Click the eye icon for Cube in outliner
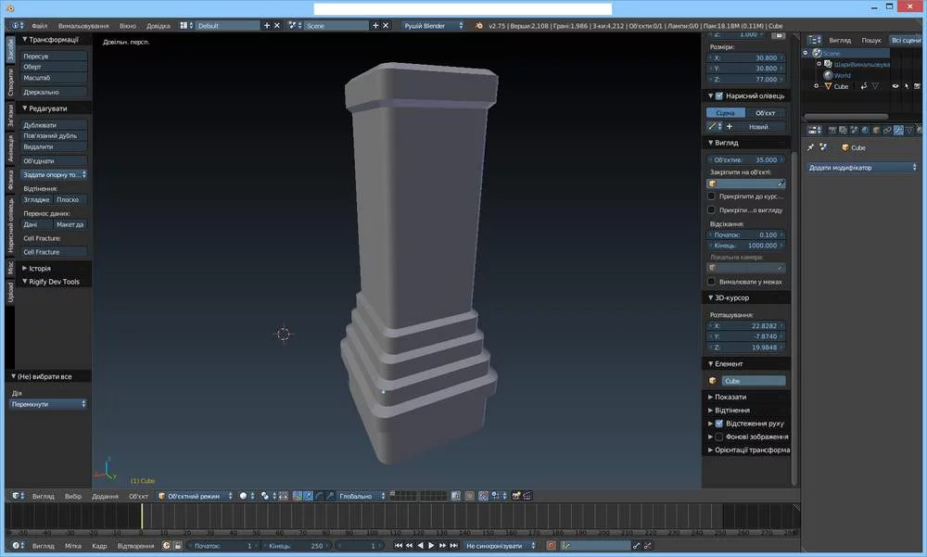The width and height of the screenshot is (927, 557). tap(895, 86)
